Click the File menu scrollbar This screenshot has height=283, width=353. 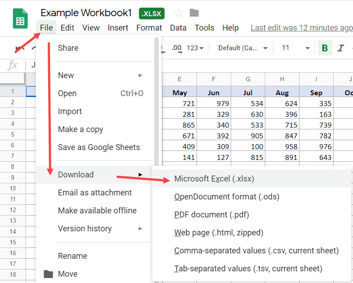[x=156, y=101]
